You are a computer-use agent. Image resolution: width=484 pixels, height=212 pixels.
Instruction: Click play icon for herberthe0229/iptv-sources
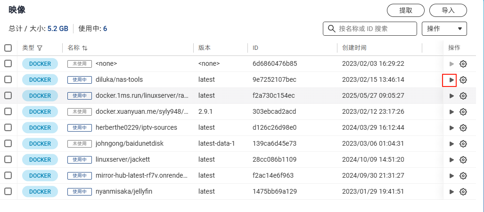coord(451,128)
